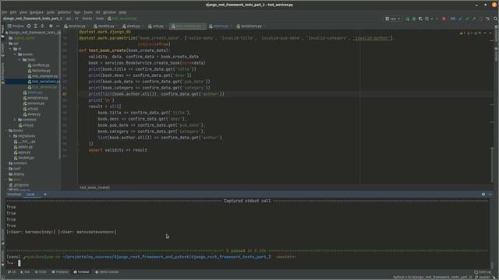
Task: Open the profiler dropdown arrow in toolbar
Action: tap(432, 19)
